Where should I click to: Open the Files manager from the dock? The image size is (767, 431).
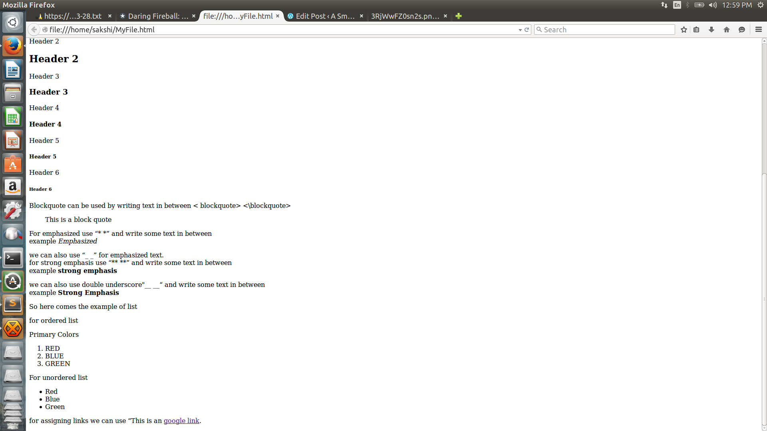pyautogui.click(x=13, y=93)
